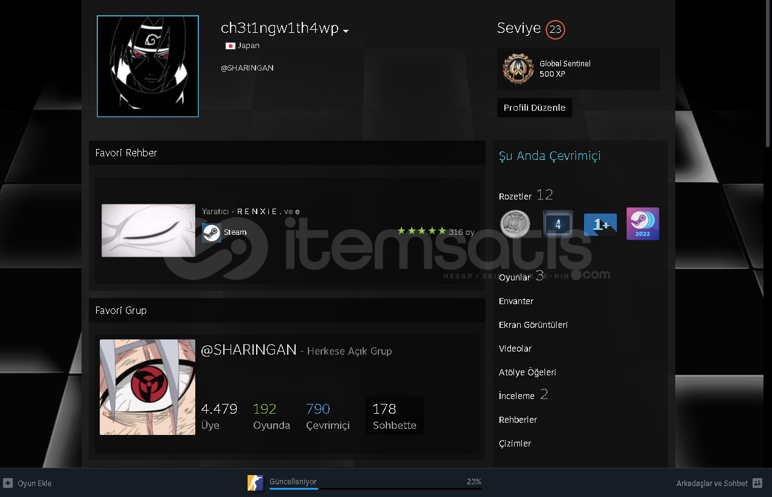Click the friends chat icon at bottom right
This screenshot has width=772, height=497.
pos(757,483)
